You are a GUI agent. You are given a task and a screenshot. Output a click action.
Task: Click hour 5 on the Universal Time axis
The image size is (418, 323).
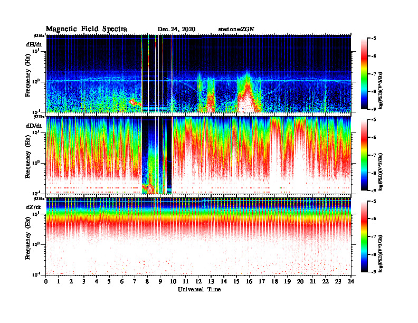point(109,282)
